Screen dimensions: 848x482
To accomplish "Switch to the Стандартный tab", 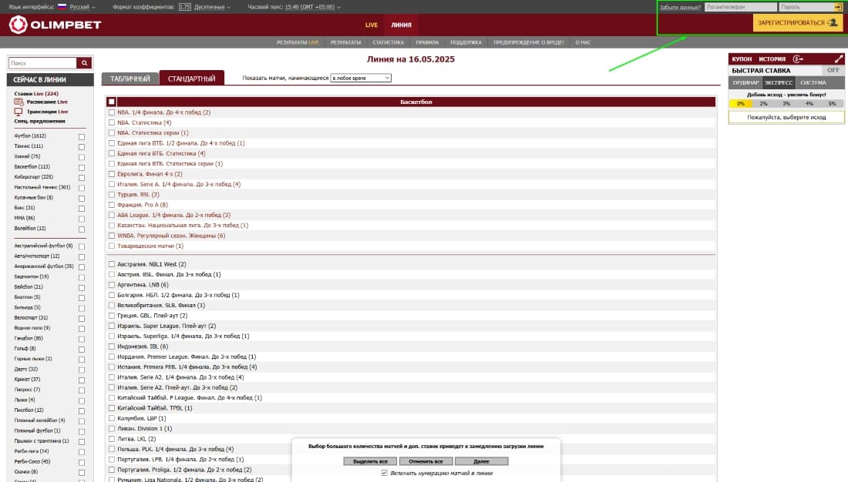I will click(191, 79).
